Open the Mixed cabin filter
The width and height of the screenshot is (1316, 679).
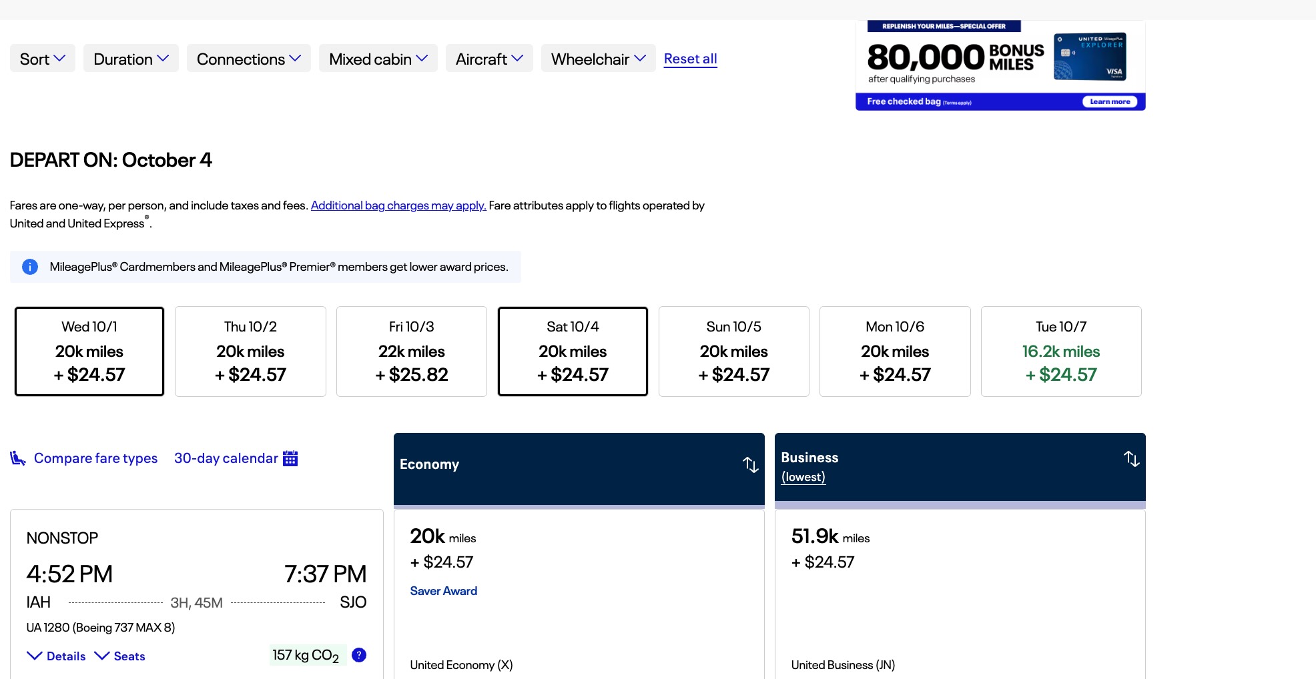click(378, 59)
